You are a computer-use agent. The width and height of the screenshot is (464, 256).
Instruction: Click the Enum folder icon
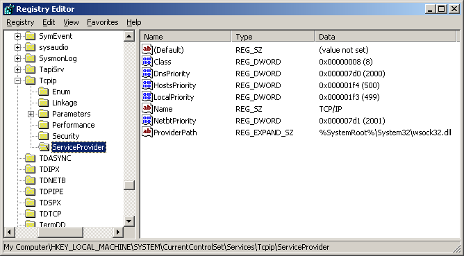44,92
